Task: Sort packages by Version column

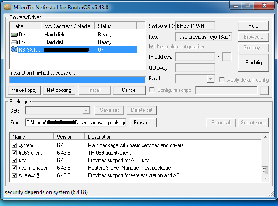Action: (69, 136)
